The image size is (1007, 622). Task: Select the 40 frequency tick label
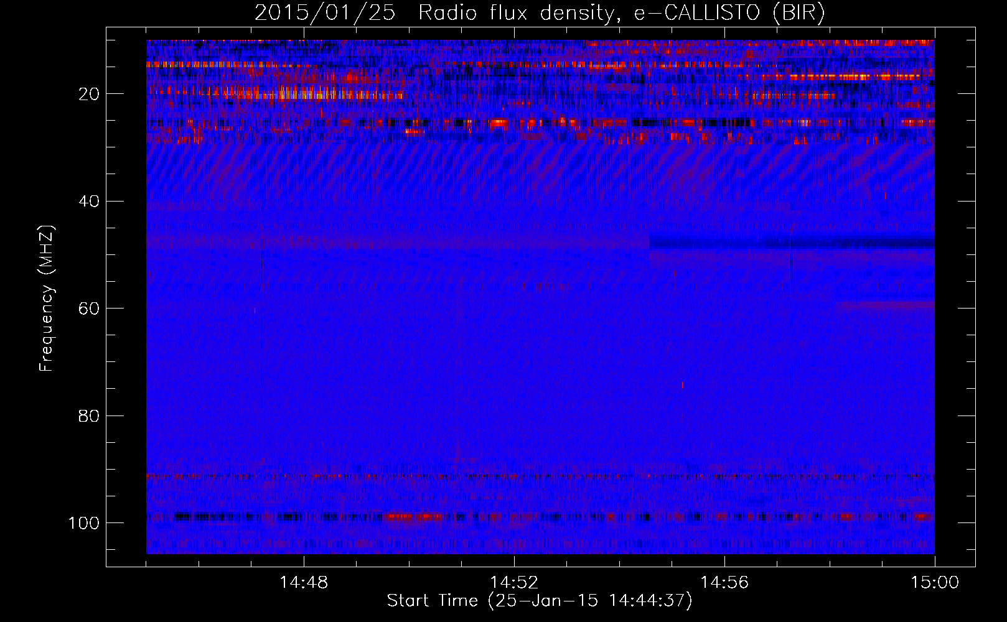point(88,201)
